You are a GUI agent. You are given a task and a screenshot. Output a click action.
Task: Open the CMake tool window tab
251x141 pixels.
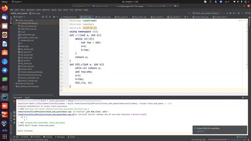point(71,137)
